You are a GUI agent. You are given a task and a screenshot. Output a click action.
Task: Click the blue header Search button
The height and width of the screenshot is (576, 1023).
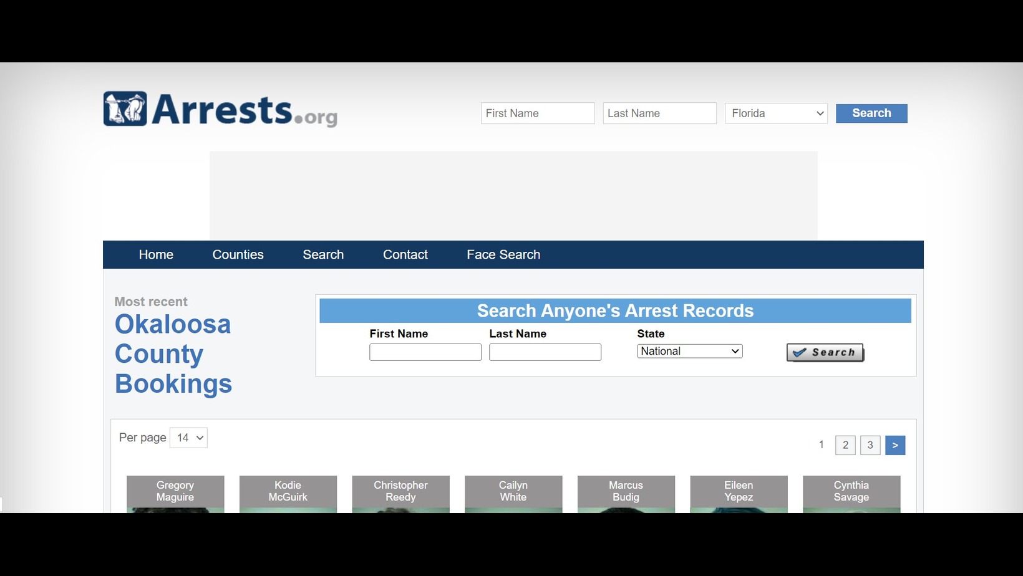coord(871,113)
